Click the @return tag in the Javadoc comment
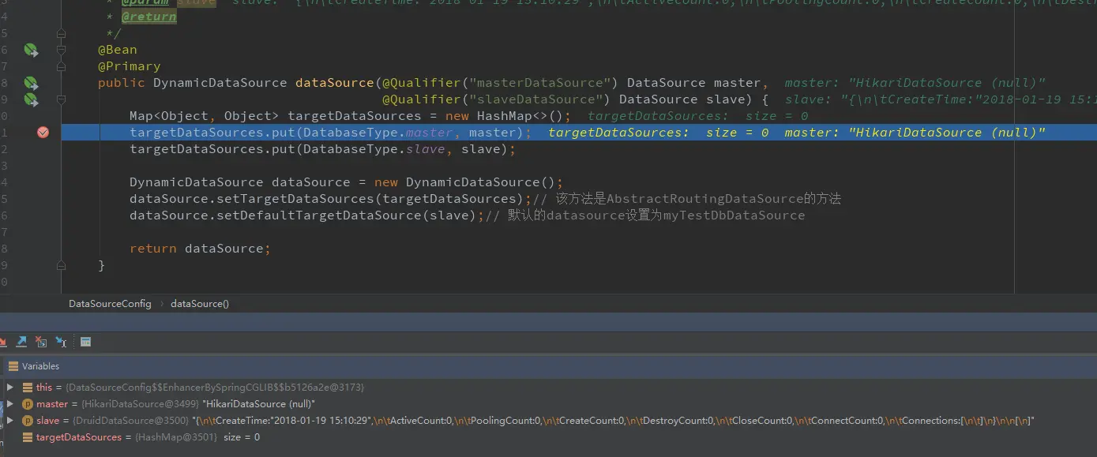This screenshot has width=1097, height=457. pos(148,17)
